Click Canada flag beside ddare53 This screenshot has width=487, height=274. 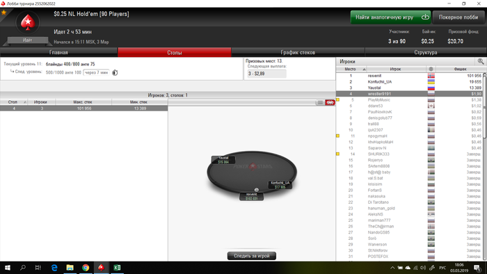tap(431, 106)
